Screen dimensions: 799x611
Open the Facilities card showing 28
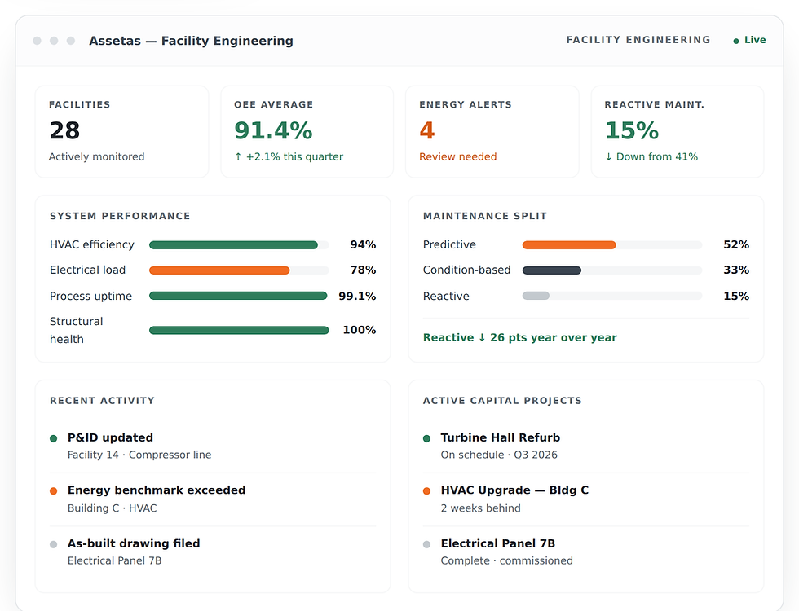[121, 131]
